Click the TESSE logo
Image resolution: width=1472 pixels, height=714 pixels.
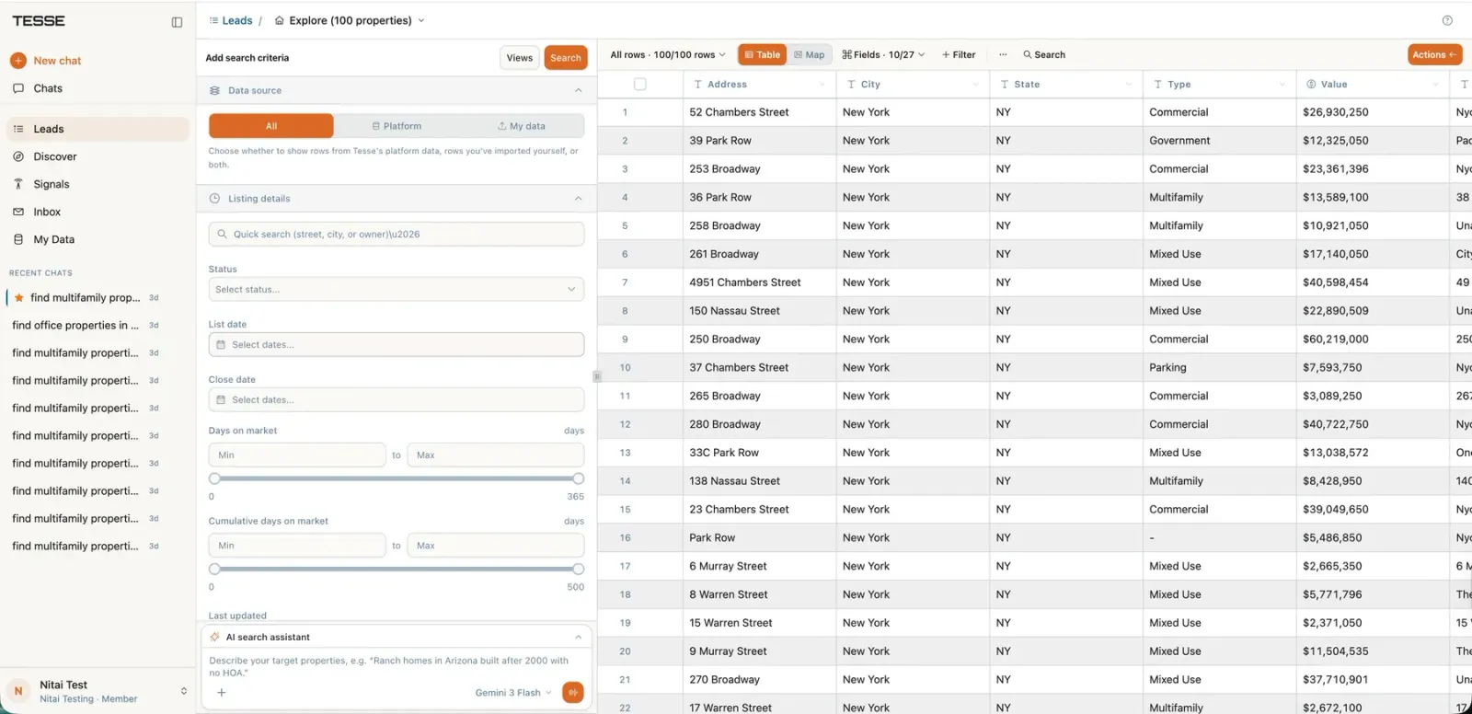tap(39, 20)
